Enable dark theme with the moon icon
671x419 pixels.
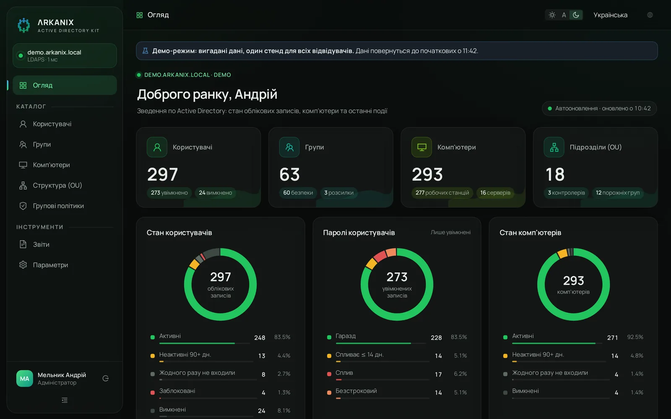(576, 15)
